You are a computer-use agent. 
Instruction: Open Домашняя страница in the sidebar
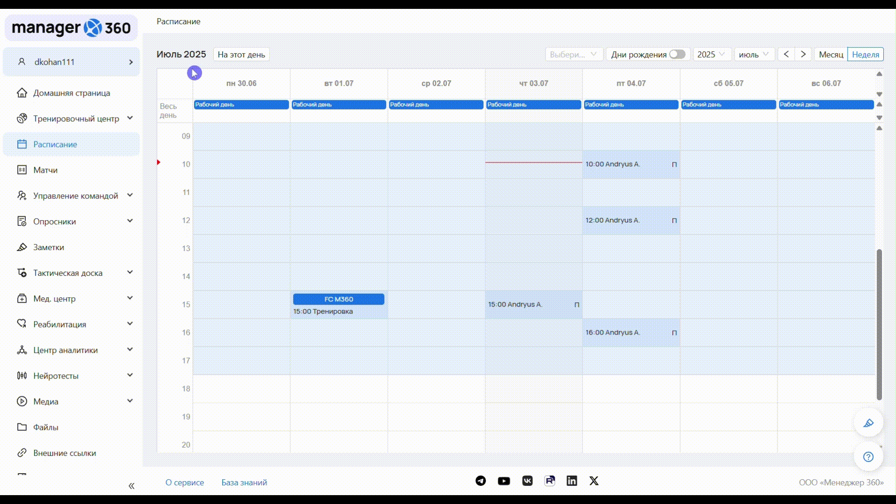tap(71, 93)
